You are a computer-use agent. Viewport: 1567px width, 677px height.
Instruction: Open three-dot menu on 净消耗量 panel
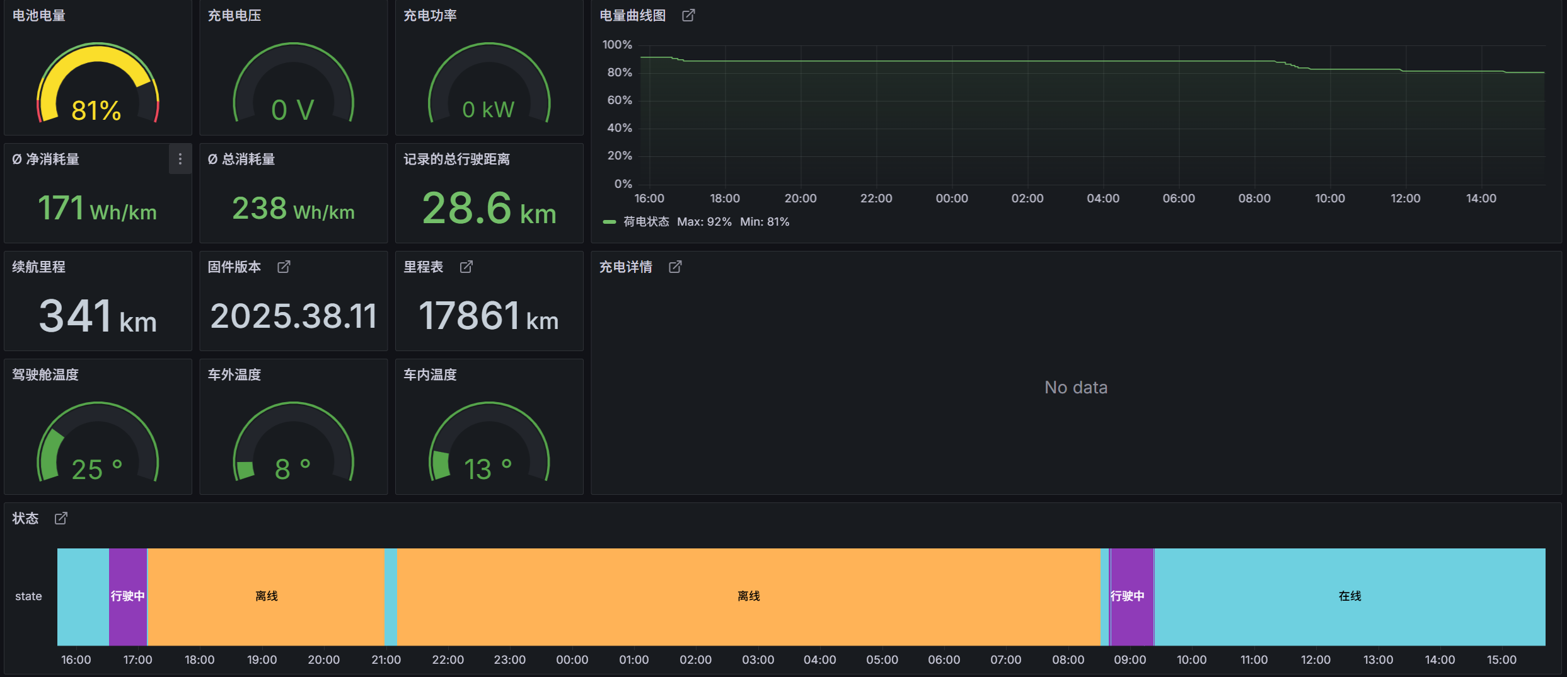pyautogui.click(x=180, y=159)
